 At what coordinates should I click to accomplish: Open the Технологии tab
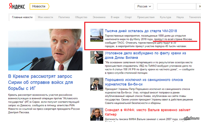(195, 17)
